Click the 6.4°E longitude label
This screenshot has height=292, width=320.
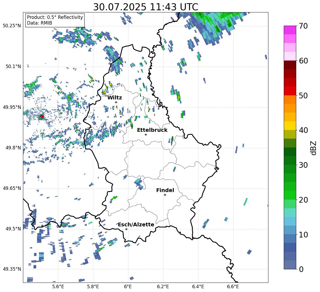click(198, 287)
